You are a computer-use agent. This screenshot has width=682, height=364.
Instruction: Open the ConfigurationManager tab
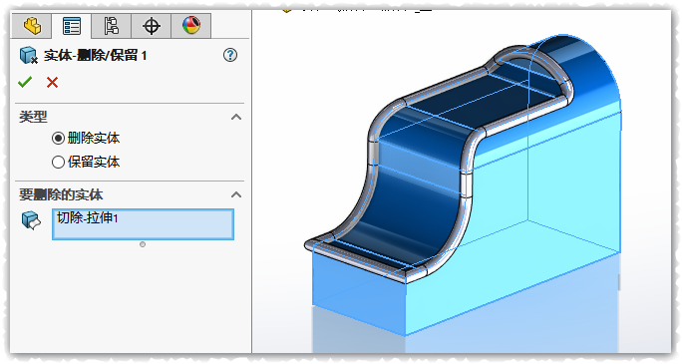pos(112,26)
